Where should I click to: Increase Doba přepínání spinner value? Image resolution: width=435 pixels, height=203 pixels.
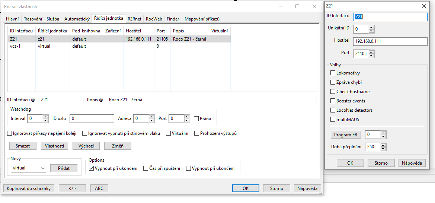384,145
